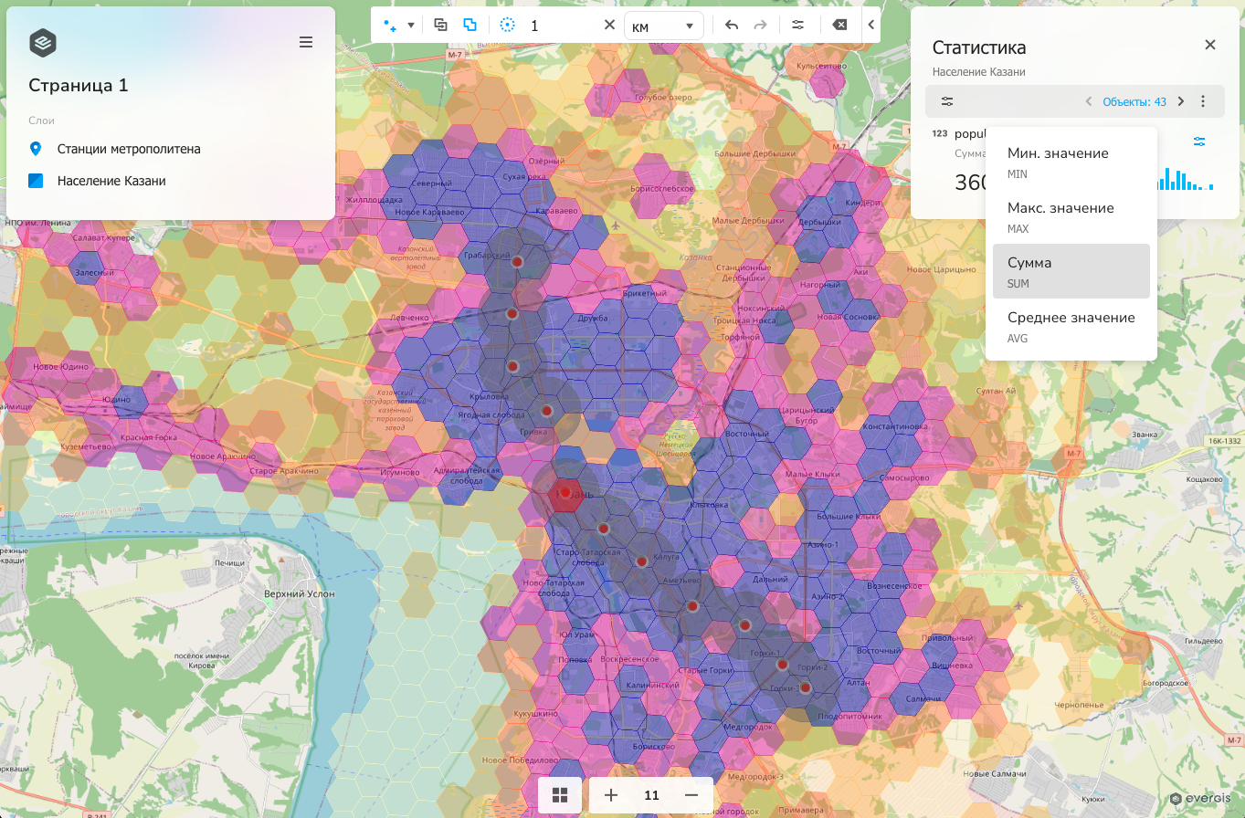Click the Страница 1 page title
This screenshot has height=818, width=1245.
79,85
